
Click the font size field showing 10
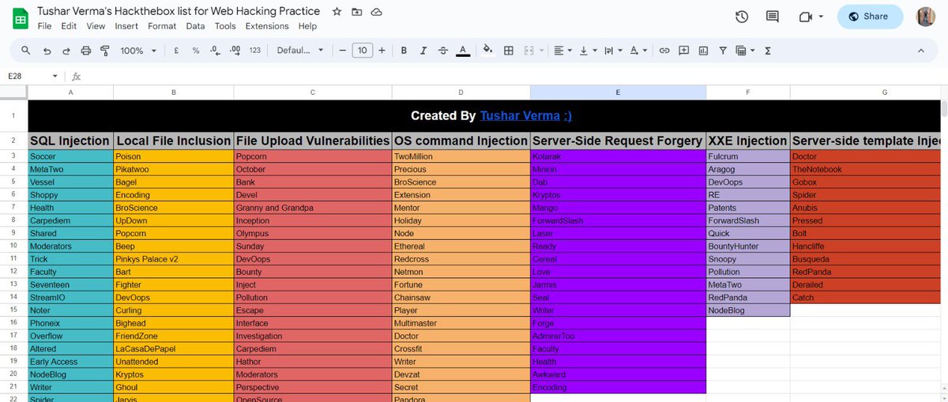(362, 51)
